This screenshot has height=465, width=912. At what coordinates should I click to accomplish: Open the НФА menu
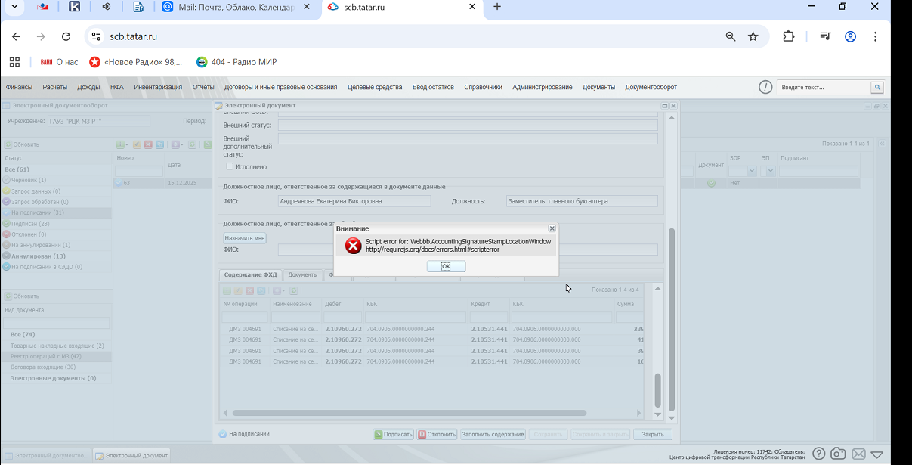click(x=116, y=87)
